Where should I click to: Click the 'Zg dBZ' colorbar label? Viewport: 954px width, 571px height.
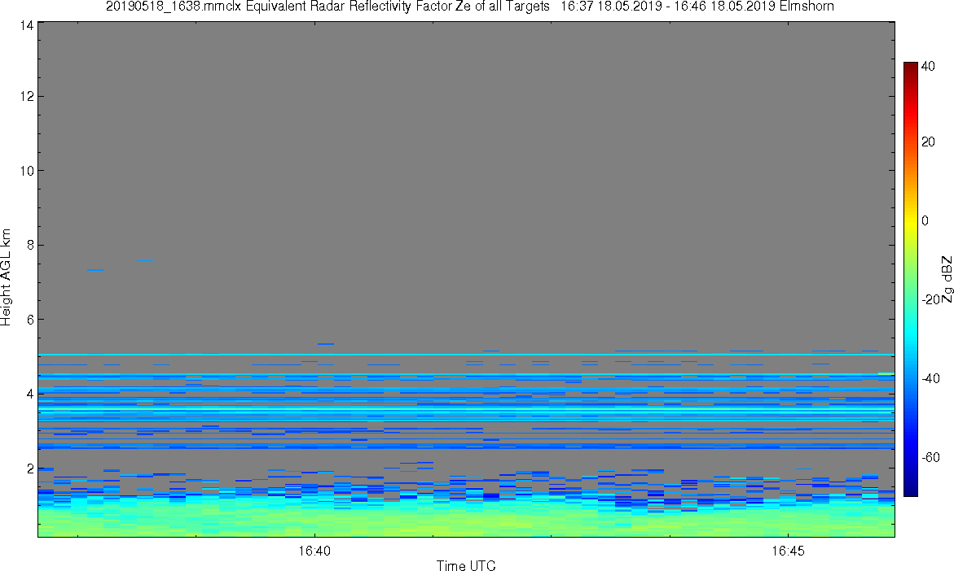(947, 279)
